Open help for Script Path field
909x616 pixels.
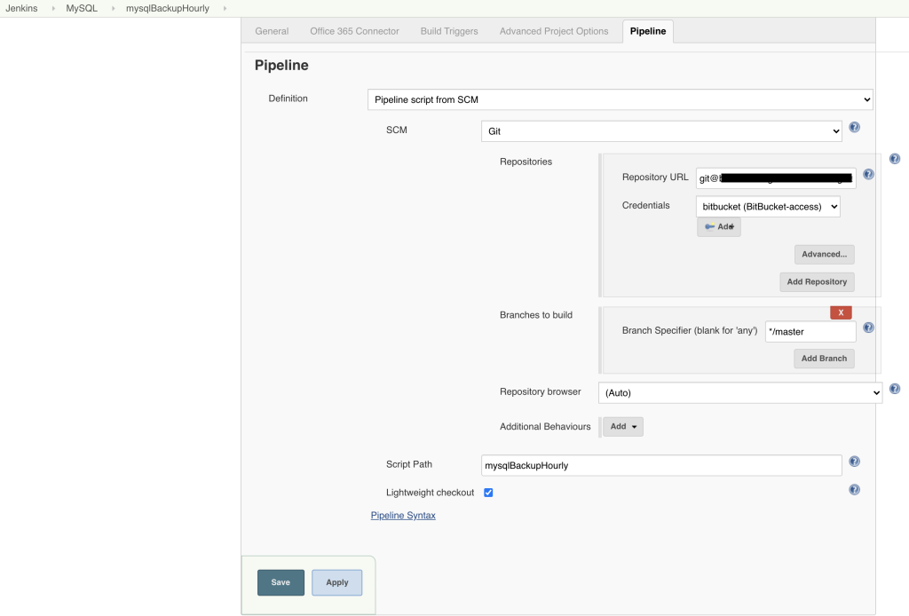[854, 462]
